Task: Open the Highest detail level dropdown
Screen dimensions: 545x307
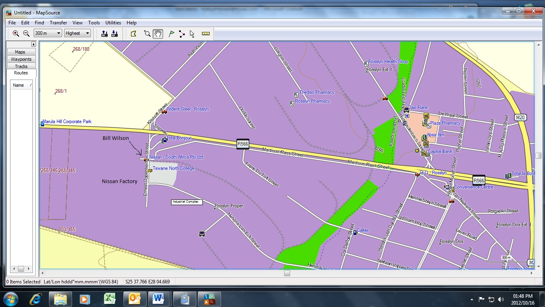Action: pos(77,33)
